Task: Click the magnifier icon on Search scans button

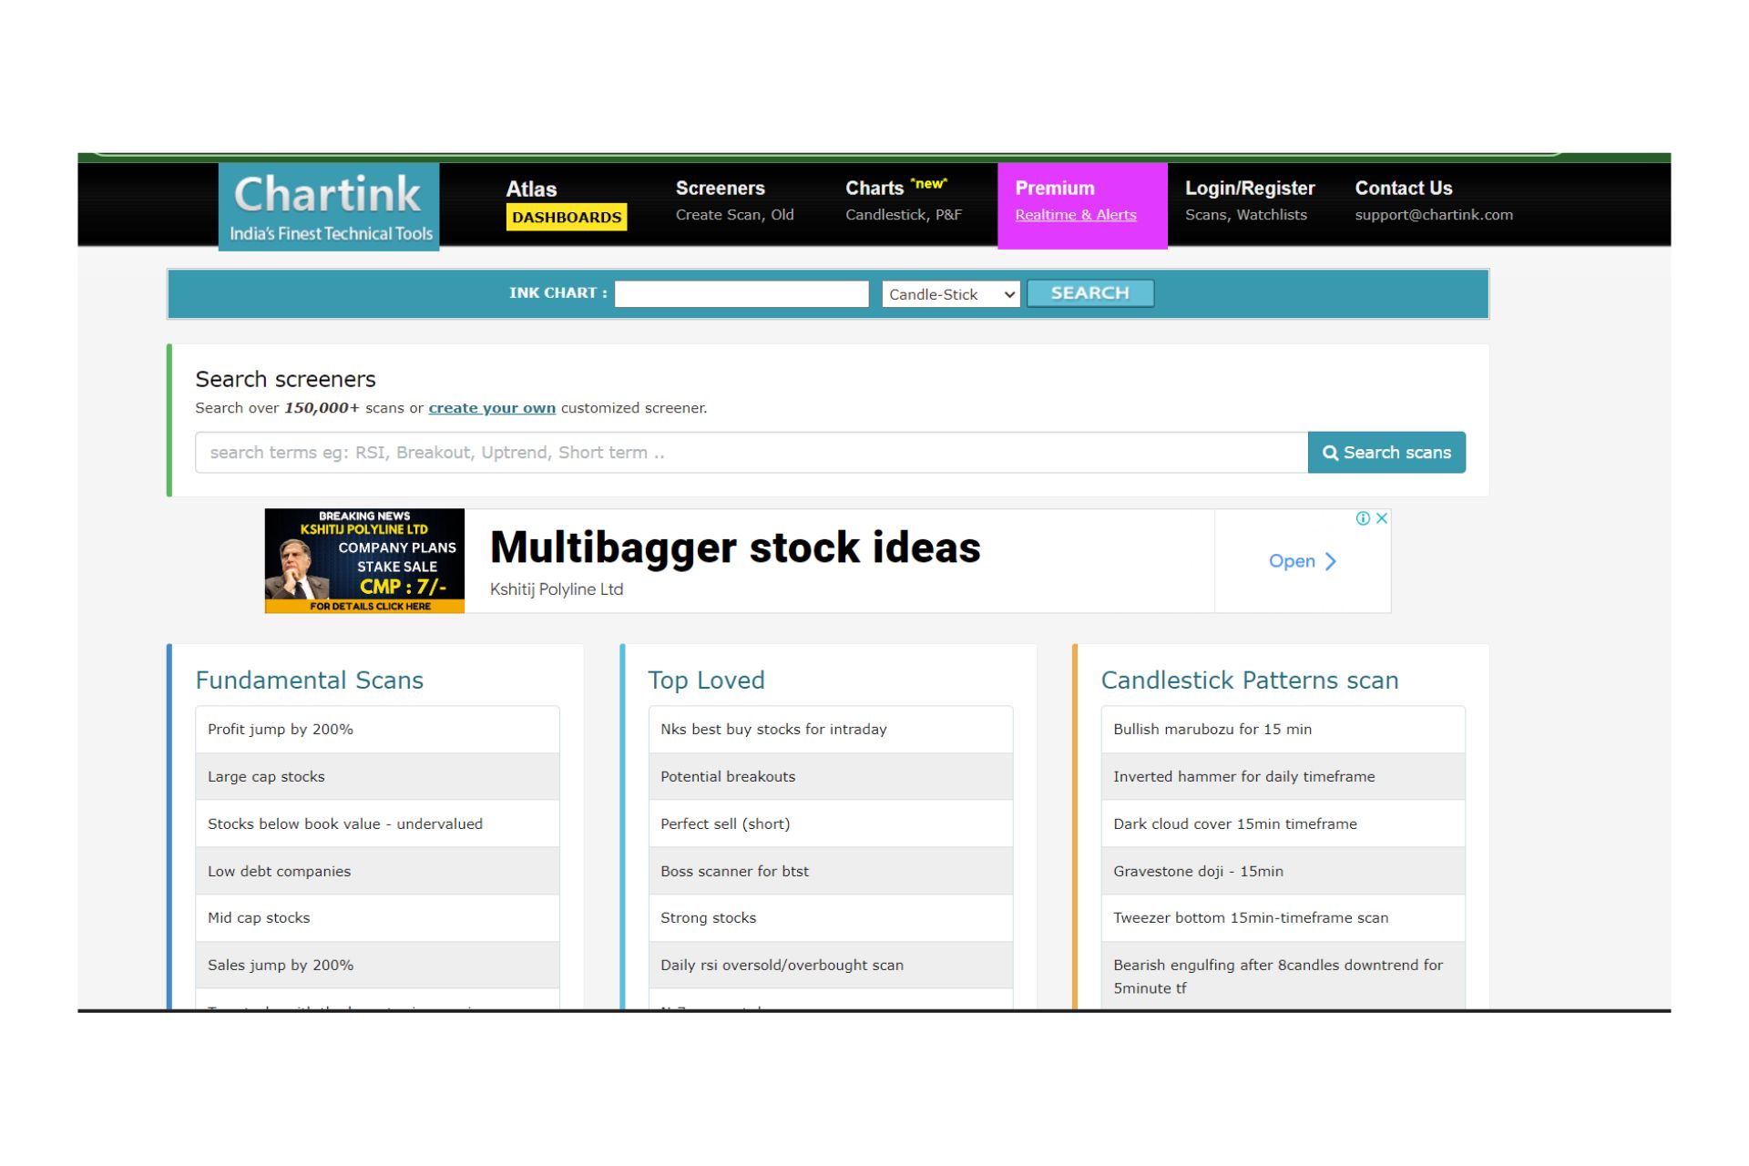Action: click(1332, 452)
